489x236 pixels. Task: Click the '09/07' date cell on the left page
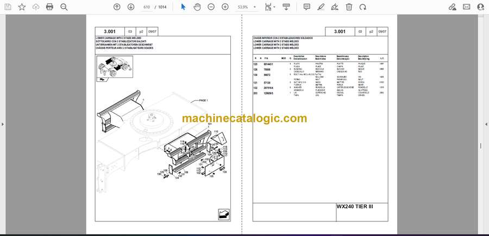tap(152, 31)
